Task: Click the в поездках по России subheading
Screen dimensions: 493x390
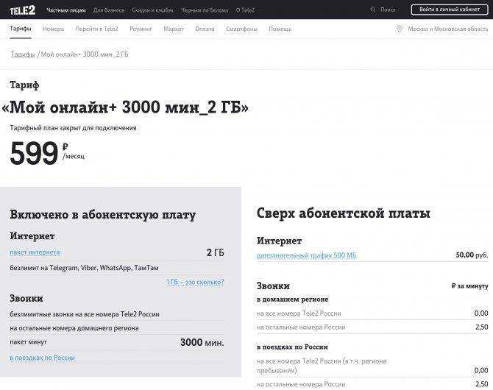Action: tap(292, 347)
